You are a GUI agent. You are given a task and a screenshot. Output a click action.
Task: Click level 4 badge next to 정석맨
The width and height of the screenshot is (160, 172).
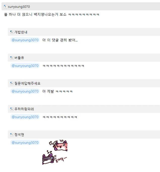pyautogui.click(x=12, y=135)
